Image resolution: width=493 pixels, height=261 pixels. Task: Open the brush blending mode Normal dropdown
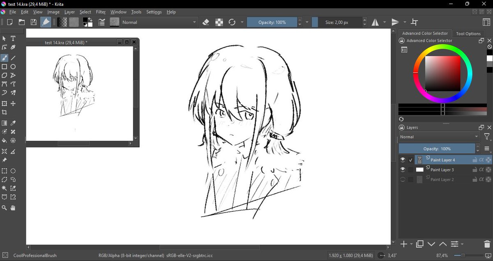coord(160,22)
